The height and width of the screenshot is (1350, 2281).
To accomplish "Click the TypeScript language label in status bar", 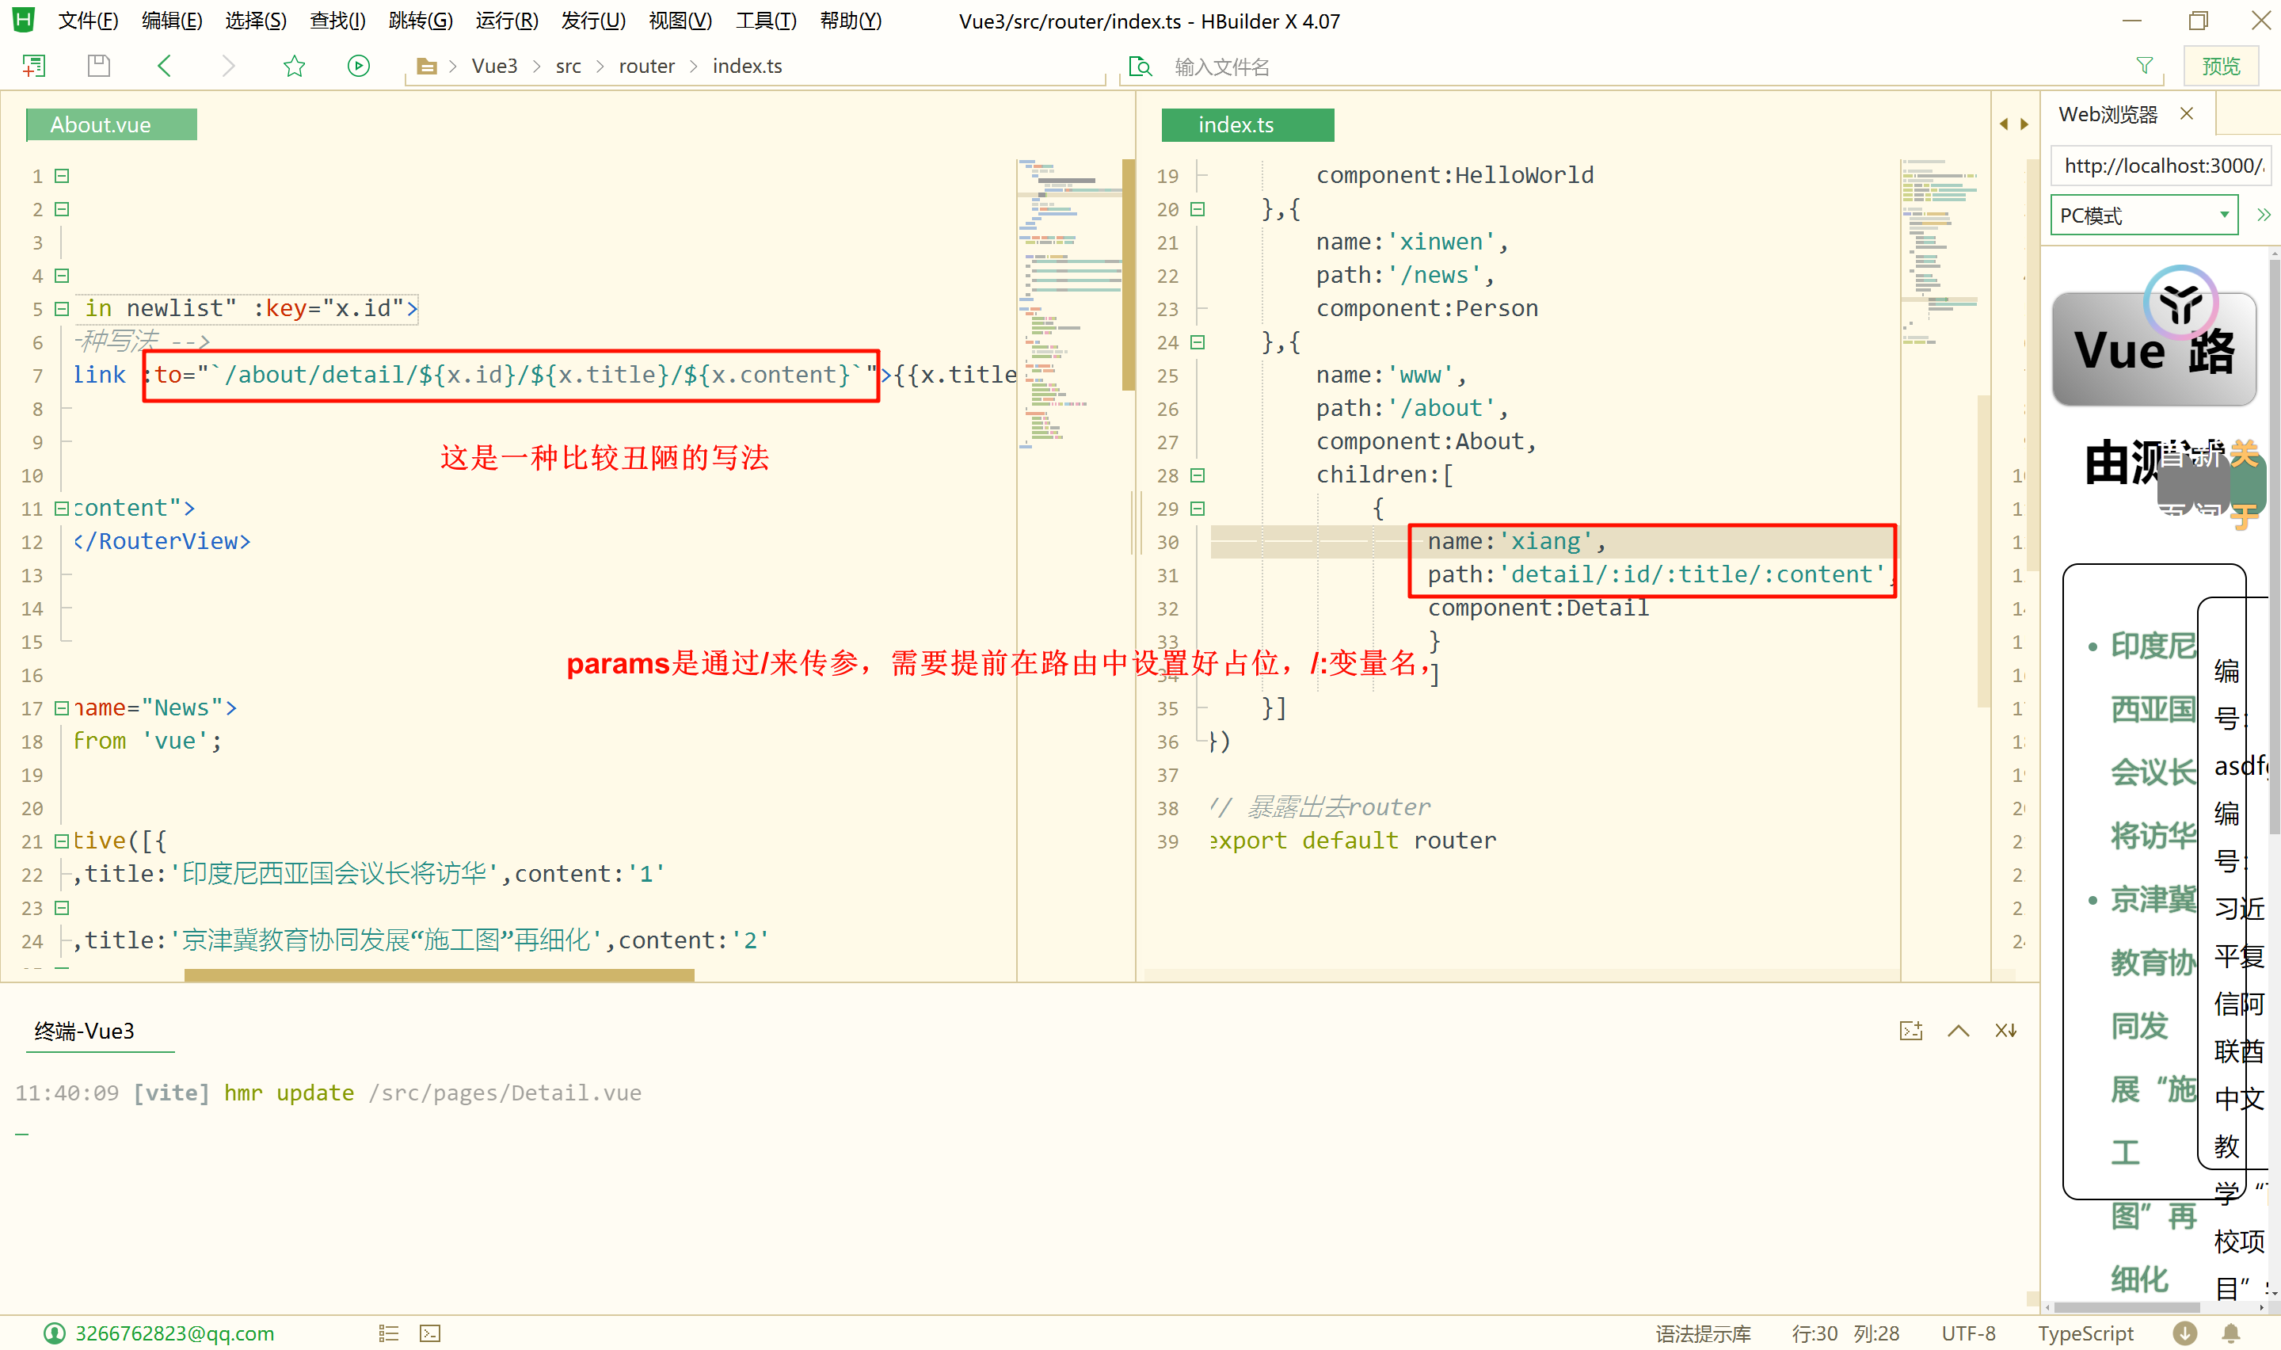I will coord(2085,1333).
